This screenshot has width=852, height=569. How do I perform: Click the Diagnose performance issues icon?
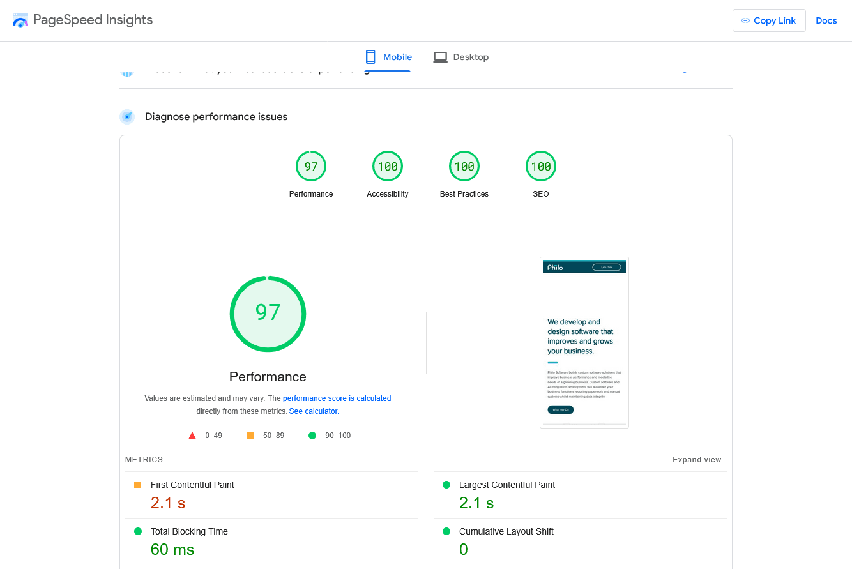pos(127,117)
